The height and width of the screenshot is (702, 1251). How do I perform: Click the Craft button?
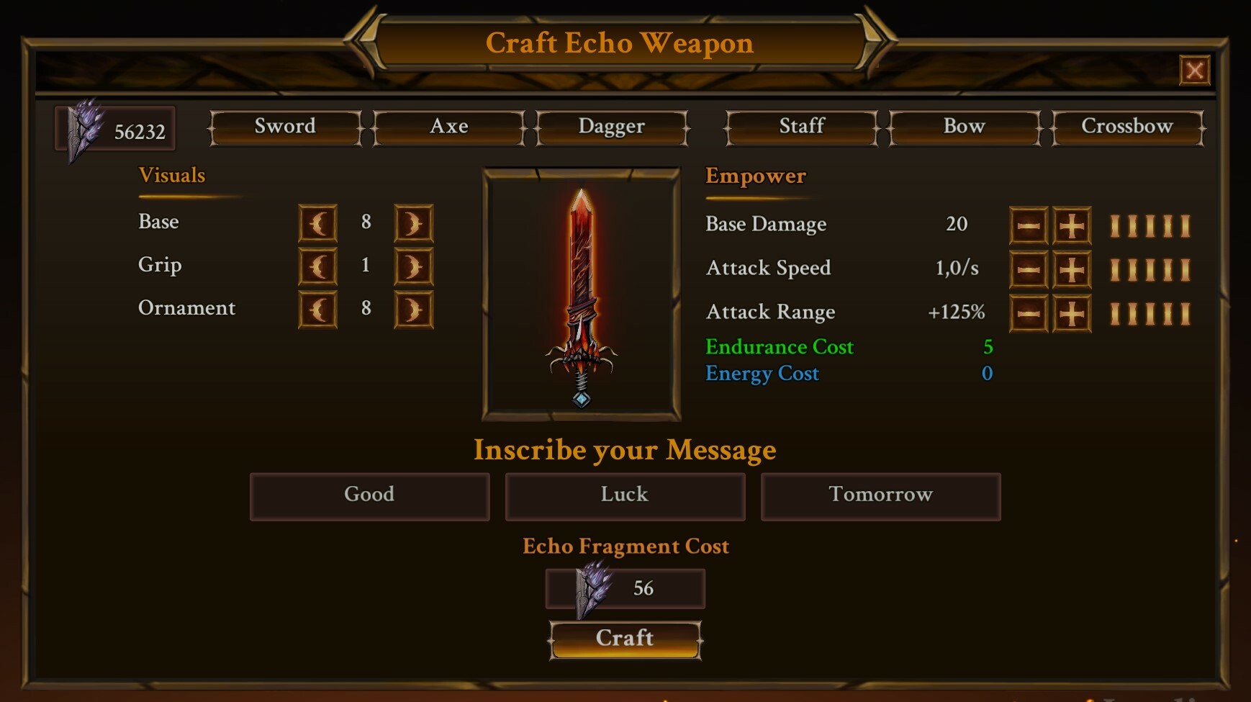(625, 639)
